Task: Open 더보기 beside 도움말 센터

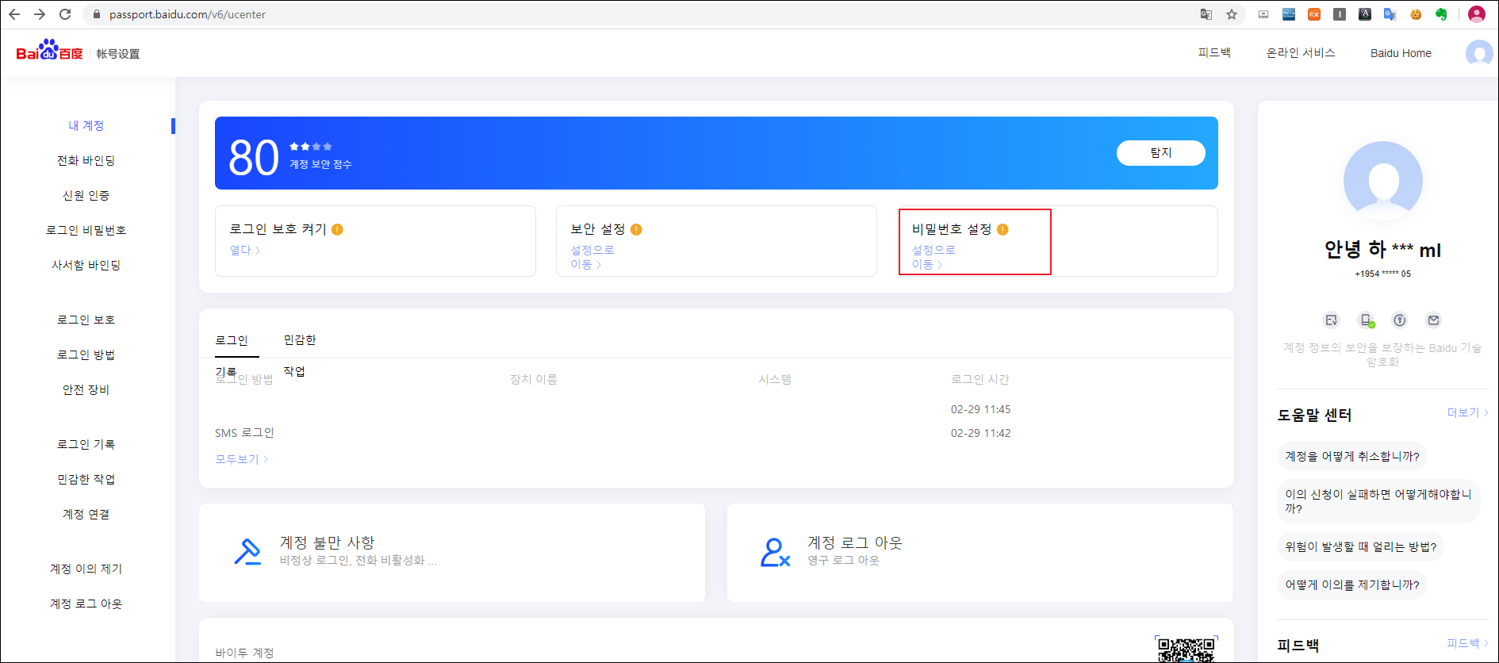Action: click(1467, 412)
